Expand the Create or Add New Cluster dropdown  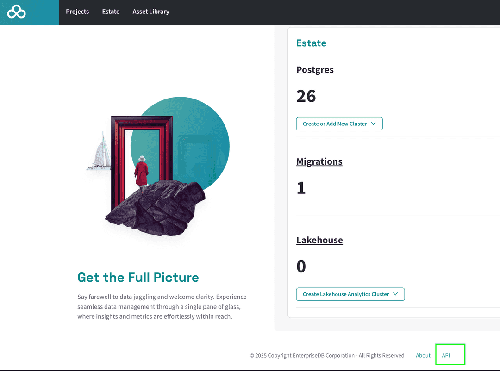(335, 124)
